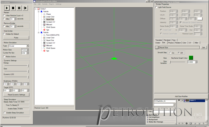
Task: Select the Layer 1 thumbnail
Action: (187, 101)
